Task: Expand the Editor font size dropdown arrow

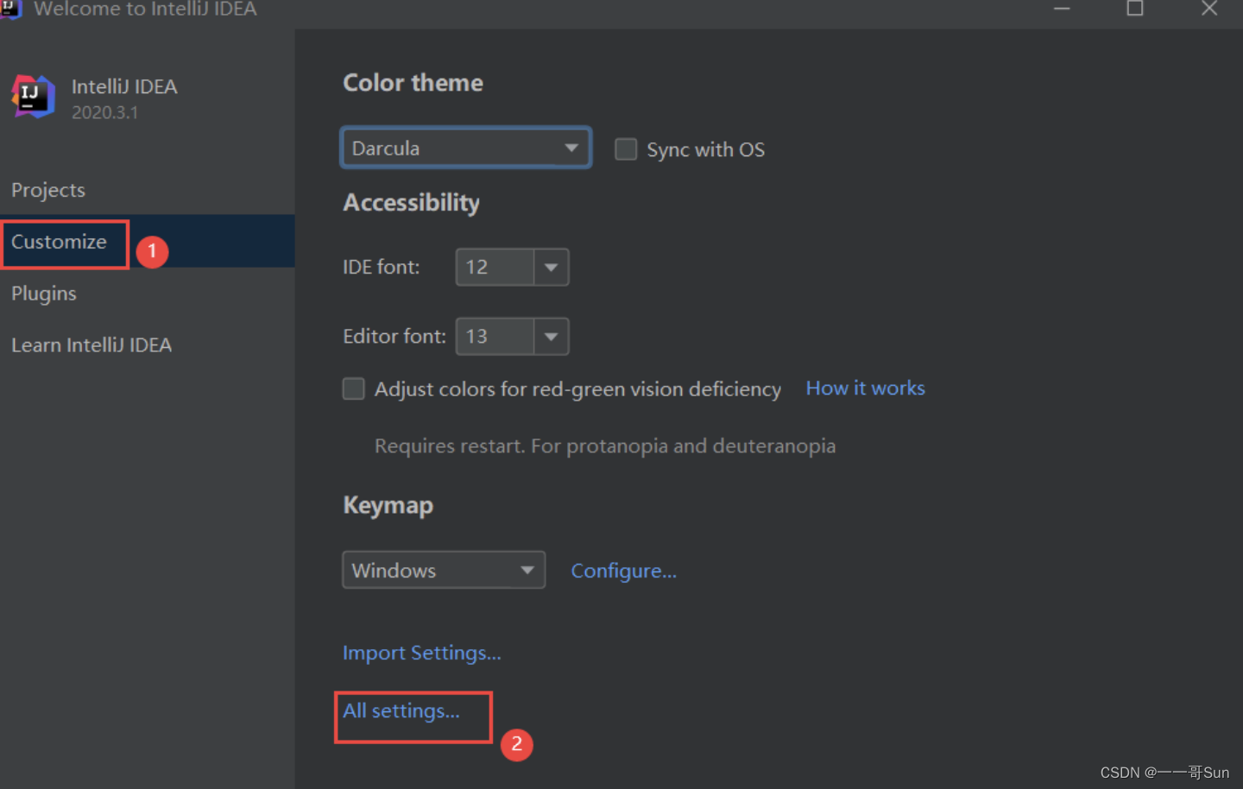Action: point(551,337)
